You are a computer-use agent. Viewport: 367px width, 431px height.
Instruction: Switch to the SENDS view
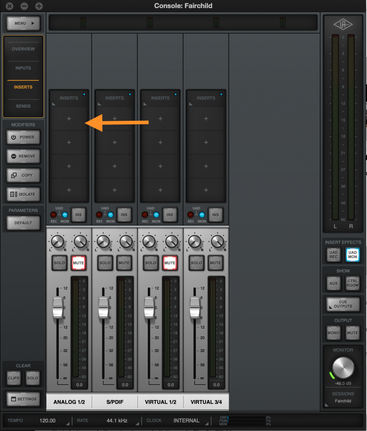[x=23, y=106]
